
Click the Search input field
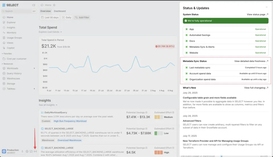click(x=17, y=11)
